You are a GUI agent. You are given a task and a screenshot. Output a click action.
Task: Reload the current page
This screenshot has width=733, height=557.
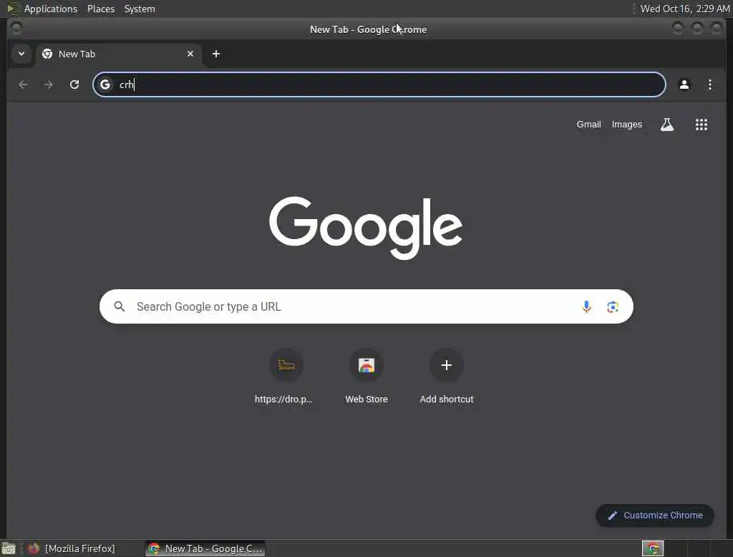click(x=74, y=84)
